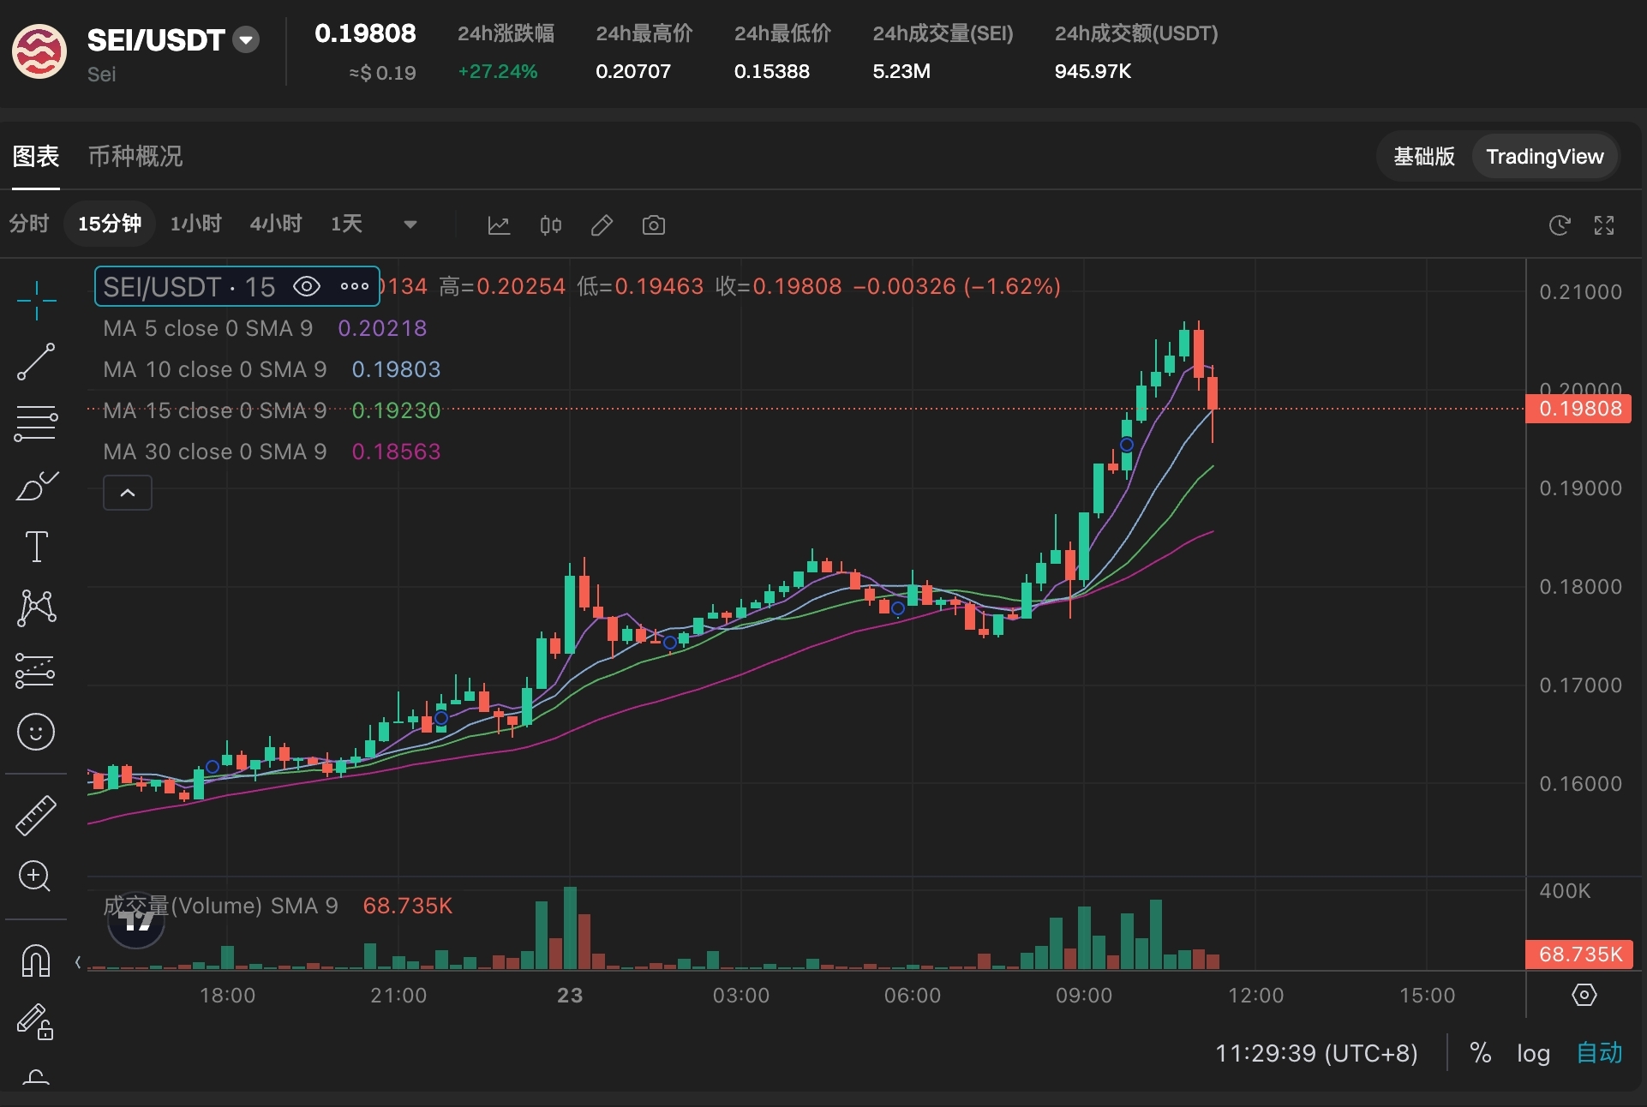The height and width of the screenshot is (1107, 1647).
Task: Toggle percentage price scale
Action: pos(1480,1052)
